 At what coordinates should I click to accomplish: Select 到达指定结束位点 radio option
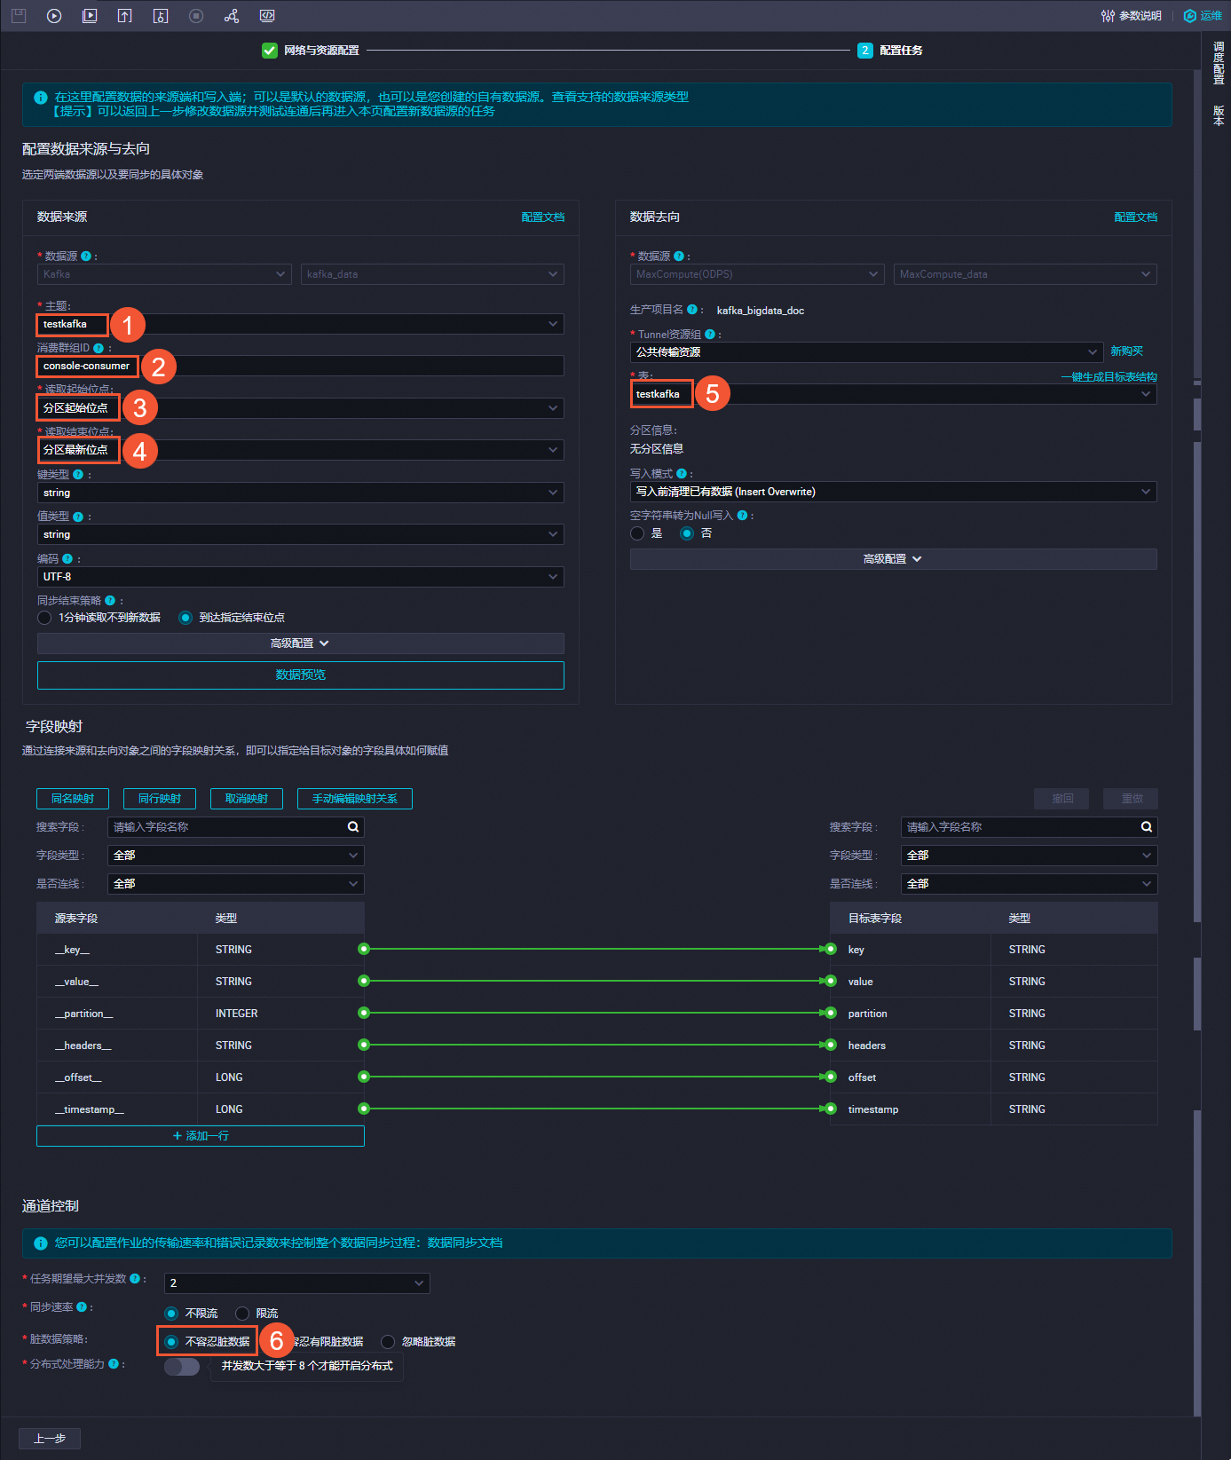click(185, 618)
